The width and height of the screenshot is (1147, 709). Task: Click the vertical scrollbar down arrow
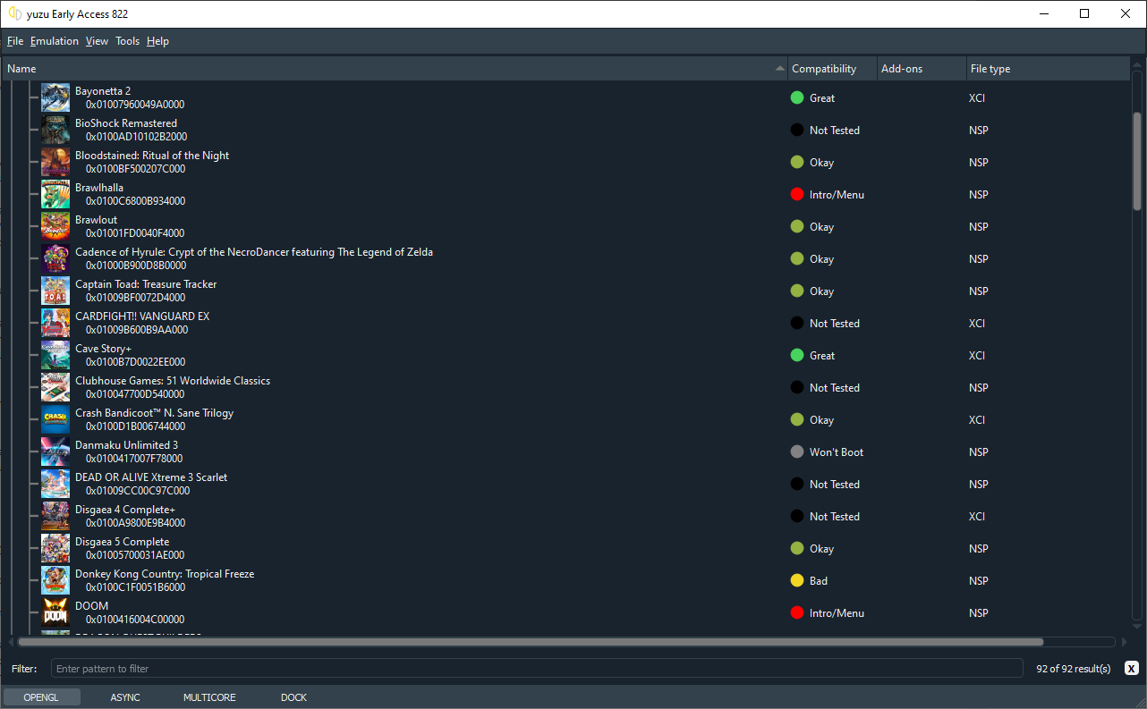click(x=1137, y=626)
